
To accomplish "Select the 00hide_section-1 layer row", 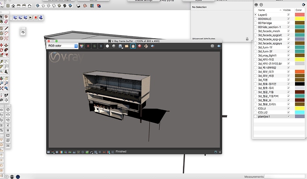I will click(279, 27).
